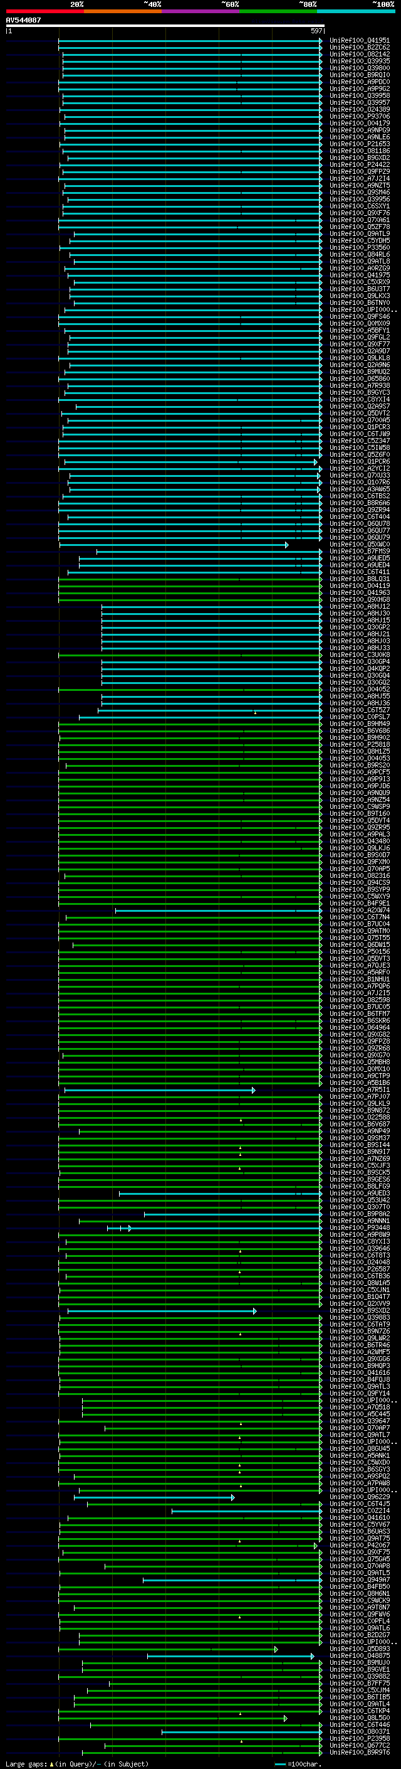Select the UniRef100_Q43480 label
The height and width of the screenshot is (1769, 401).
pos(359,842)
